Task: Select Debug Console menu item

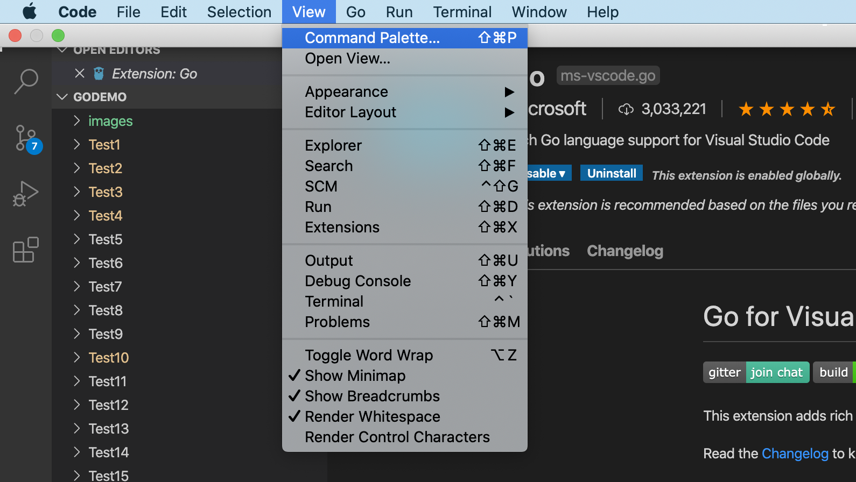Action: [x=405, y=281]
